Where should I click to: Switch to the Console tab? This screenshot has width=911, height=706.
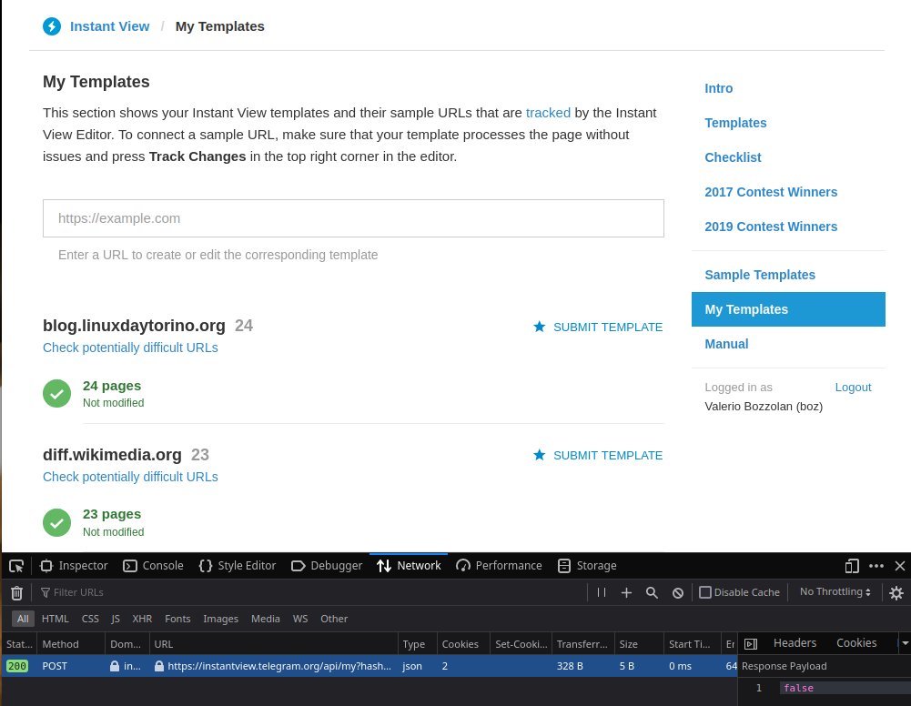(154, 566)
